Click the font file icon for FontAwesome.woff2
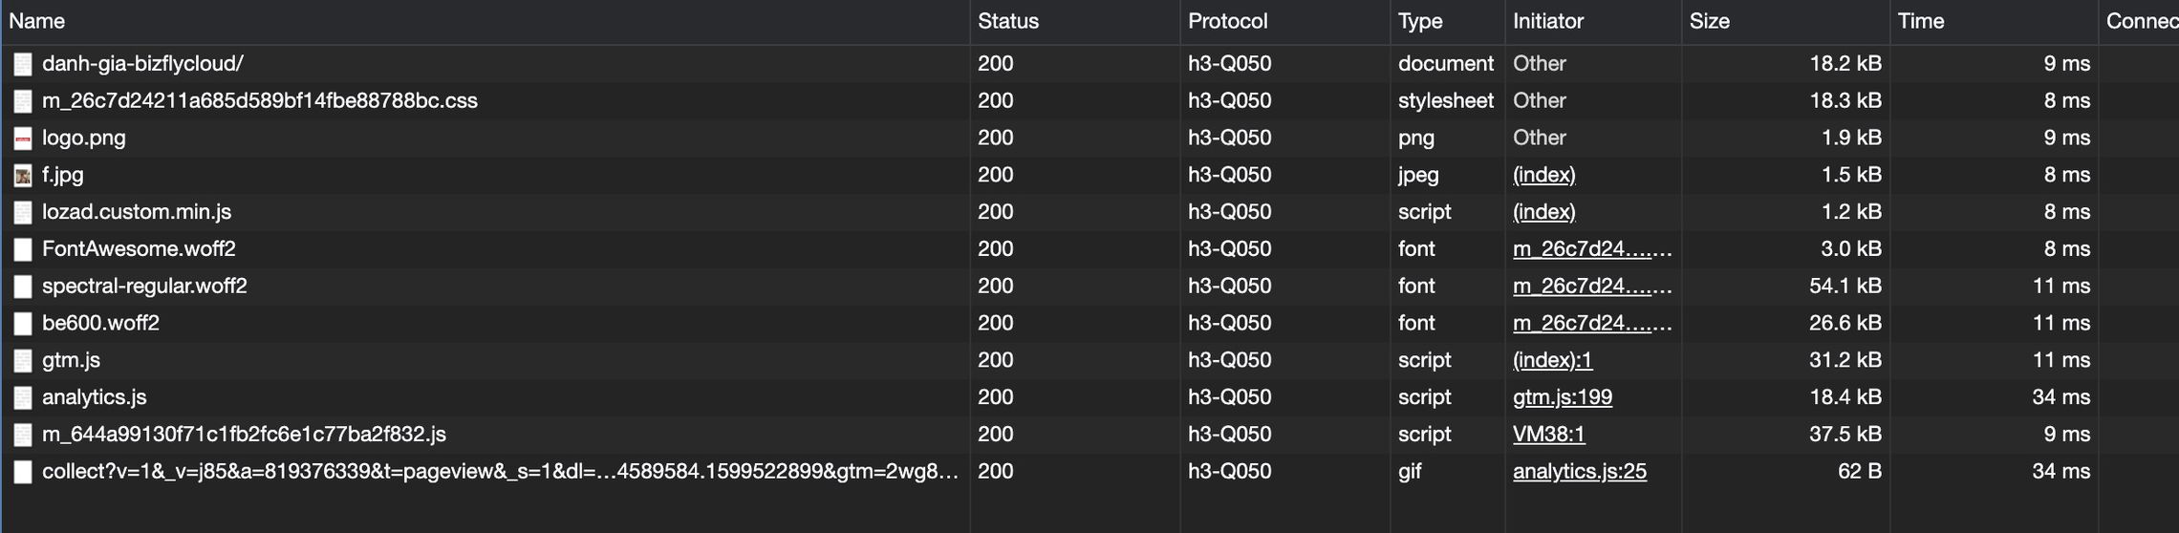The height and width of the screenshot is (533, 2179). click(23, 249)
